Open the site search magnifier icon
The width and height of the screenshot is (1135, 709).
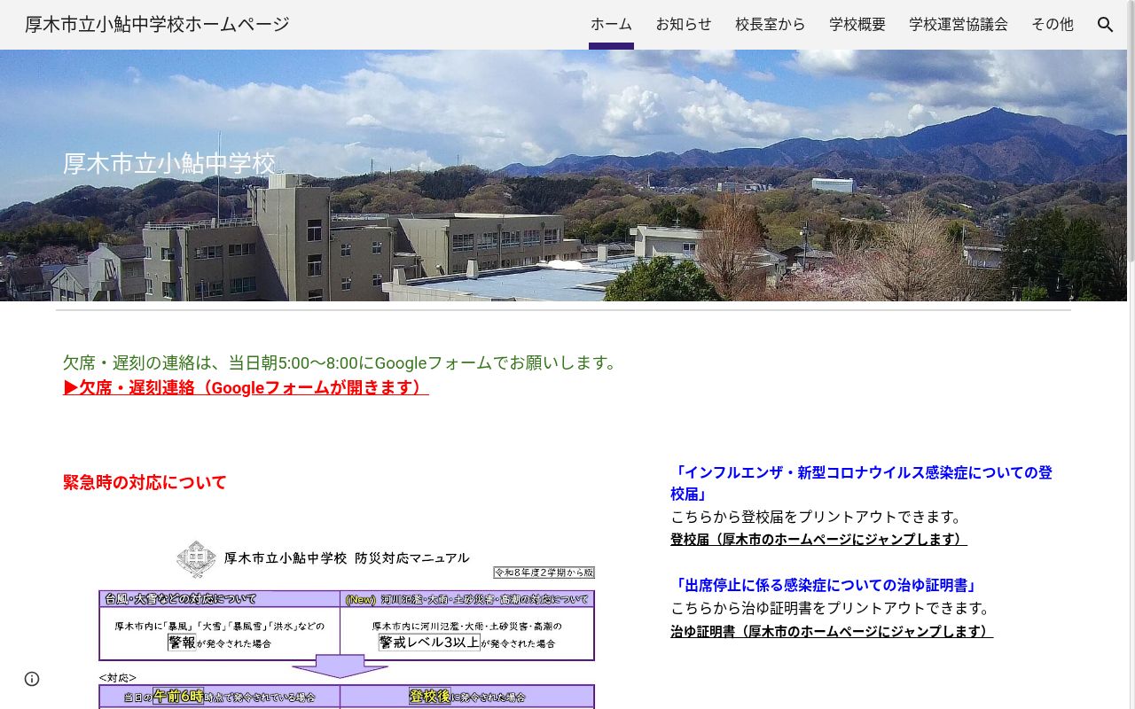pos(1105,25)
